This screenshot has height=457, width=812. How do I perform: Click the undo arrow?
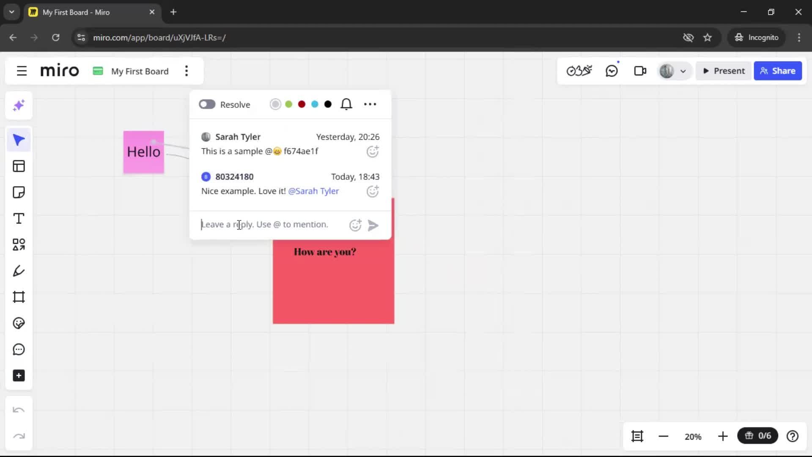click(19, 410)
